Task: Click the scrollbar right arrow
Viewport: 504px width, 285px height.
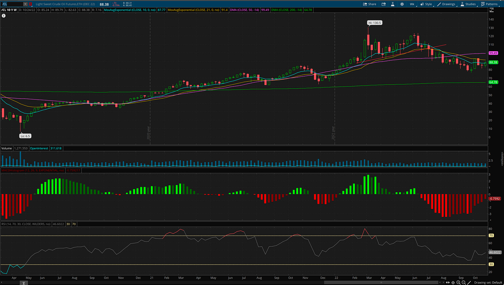Action: [443, 283]
